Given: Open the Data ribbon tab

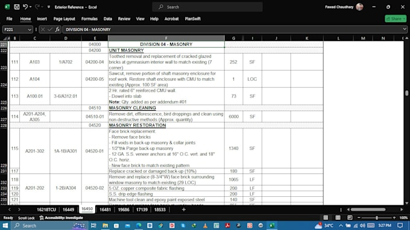Looking at the screenshot, I should [x=108, y=19].
